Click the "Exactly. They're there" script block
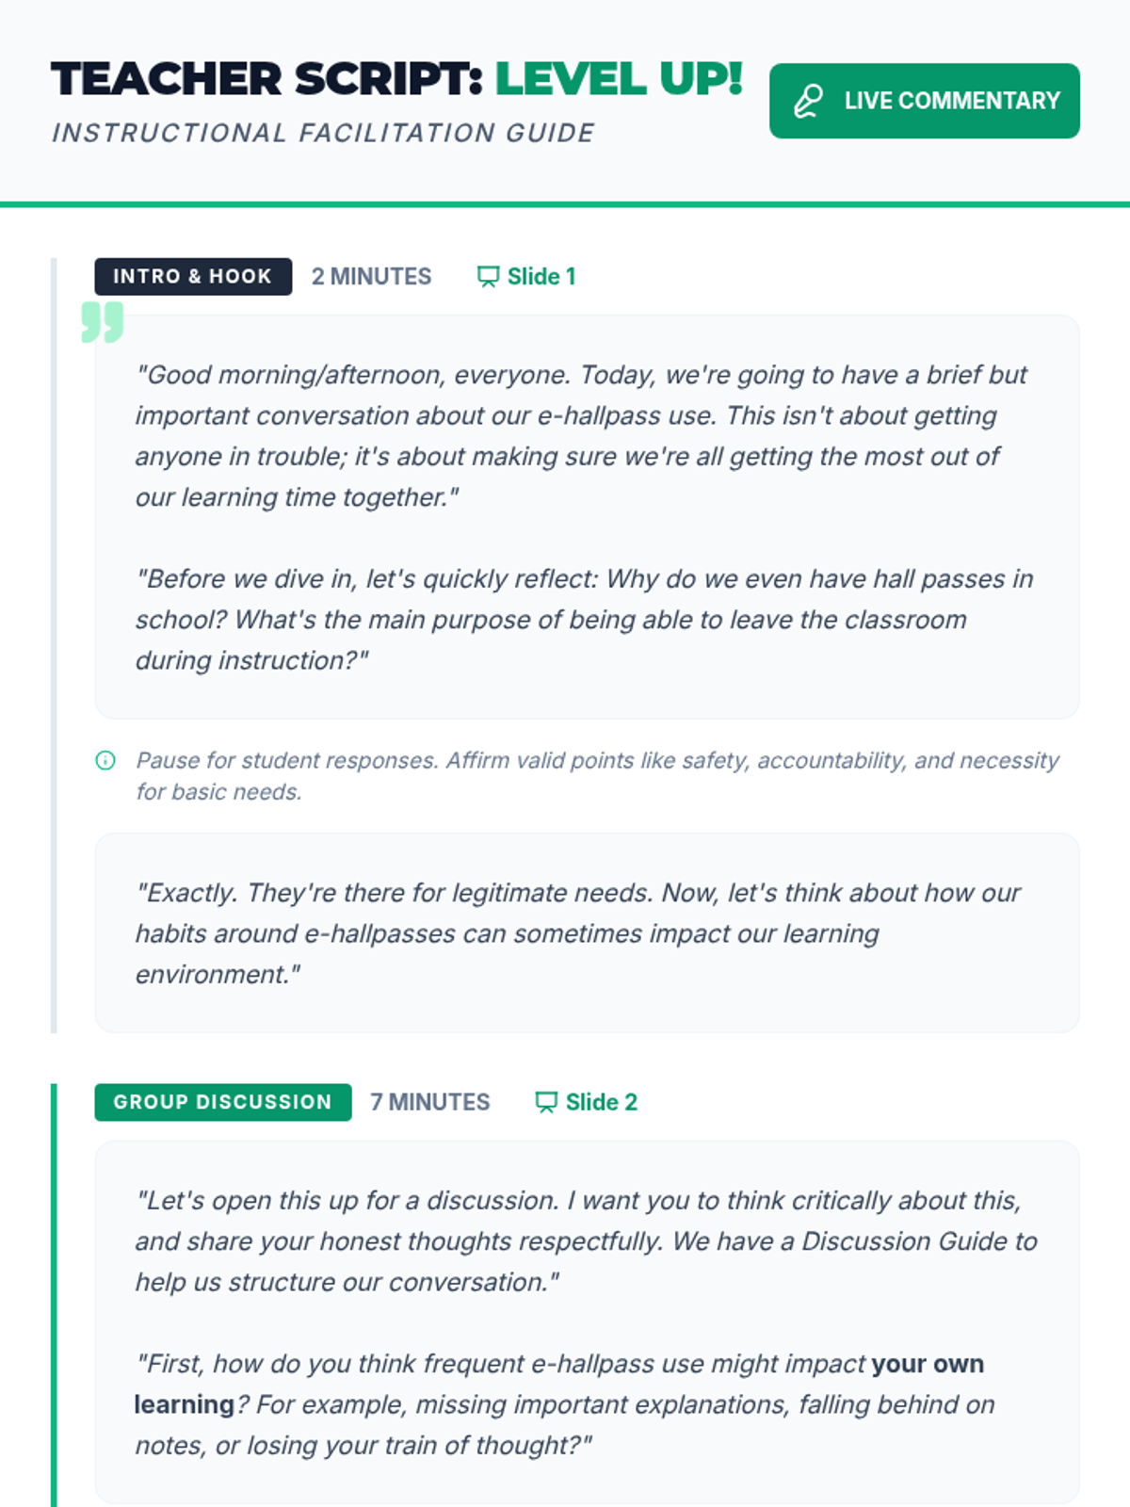This screenshot has width=1130, height=1507. [x=577, y=932]
